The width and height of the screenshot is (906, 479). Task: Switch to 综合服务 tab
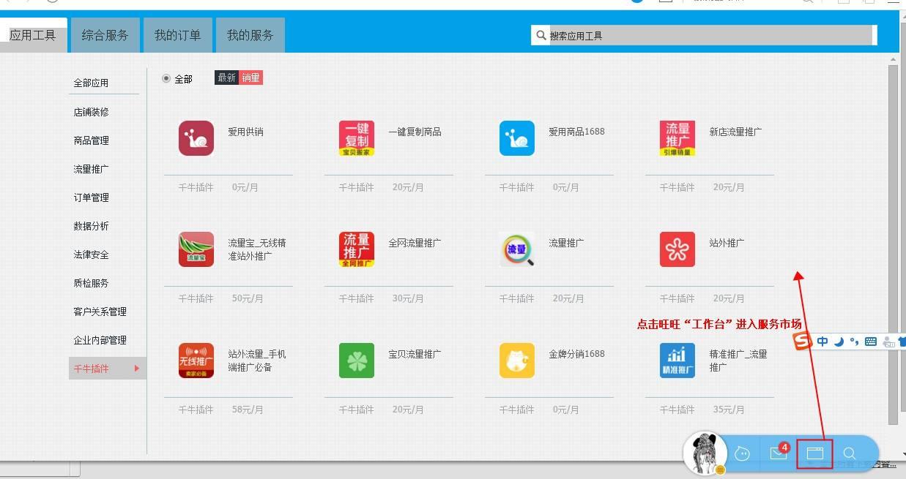click(105, 35)
